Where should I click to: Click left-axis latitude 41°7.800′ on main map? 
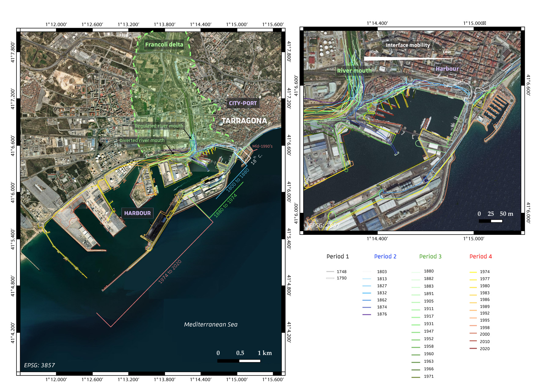tap(13, 53)
